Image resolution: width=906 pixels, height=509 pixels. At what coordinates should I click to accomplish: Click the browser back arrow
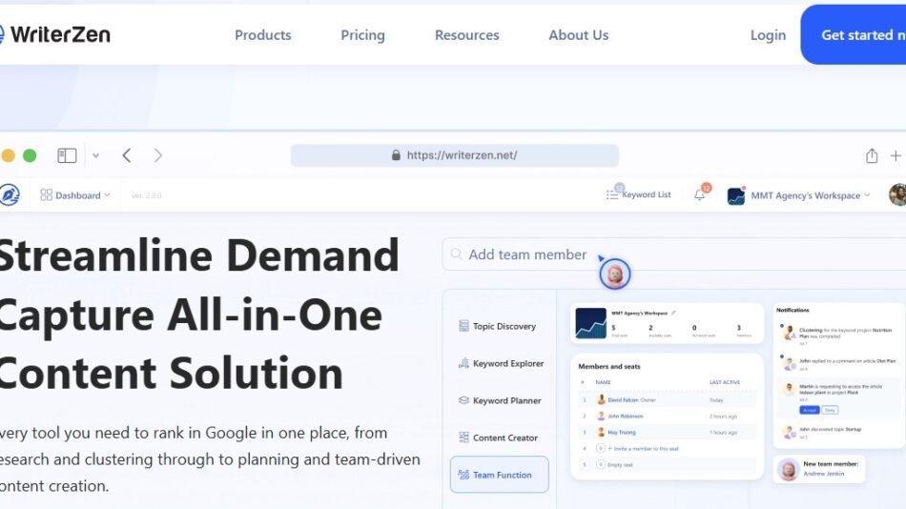click(127, 155)
